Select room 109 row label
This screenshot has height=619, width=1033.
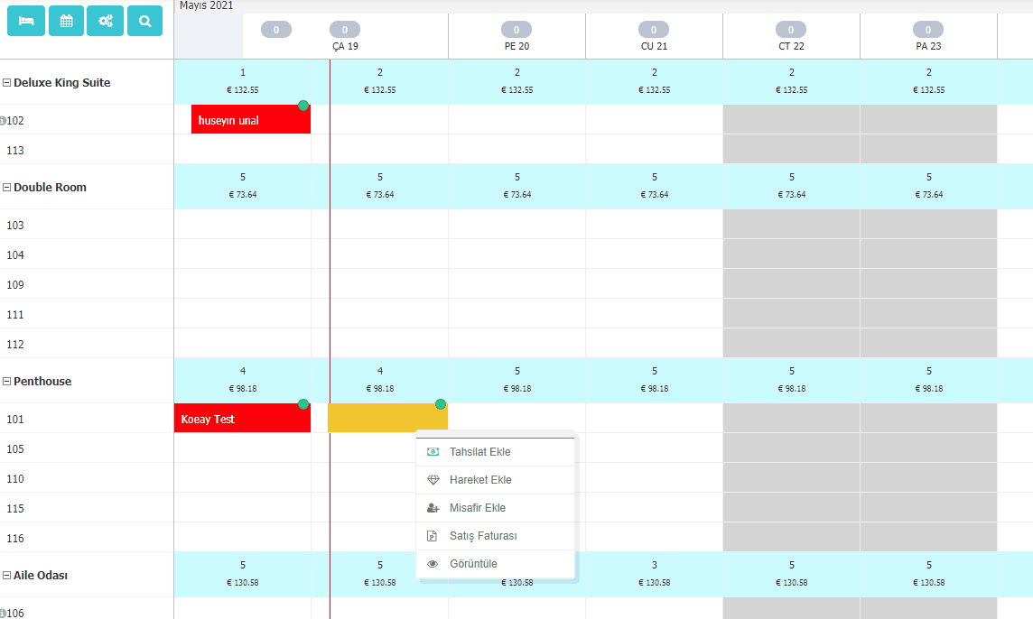point(15,285)
